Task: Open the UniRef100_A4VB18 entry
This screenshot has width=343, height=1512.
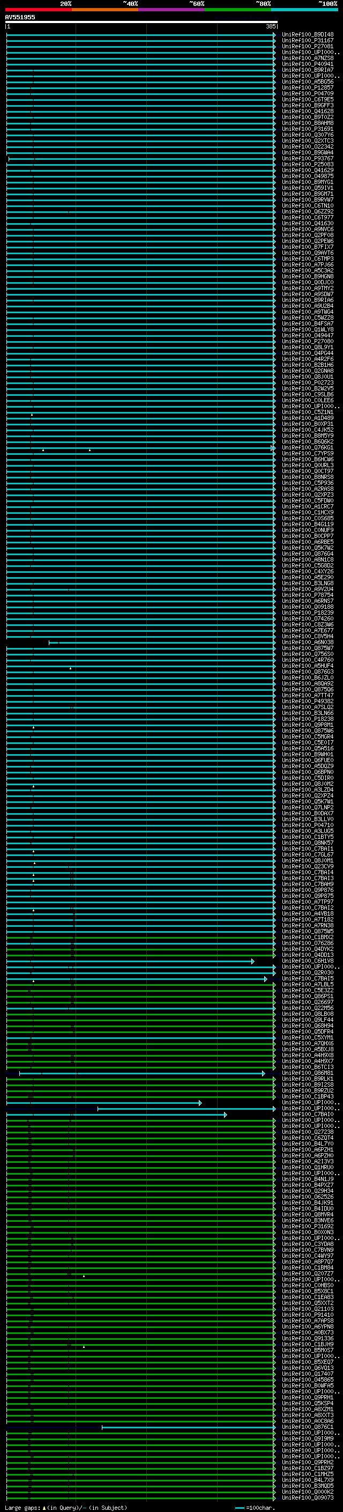Action: (x=308, y=914)
